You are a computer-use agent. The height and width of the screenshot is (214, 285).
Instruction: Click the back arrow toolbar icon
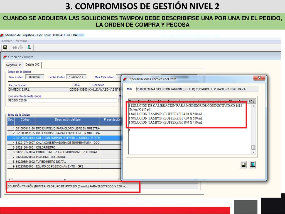tap(14, 48)
